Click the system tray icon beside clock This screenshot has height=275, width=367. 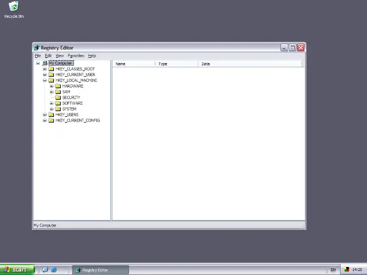(346, 270)
